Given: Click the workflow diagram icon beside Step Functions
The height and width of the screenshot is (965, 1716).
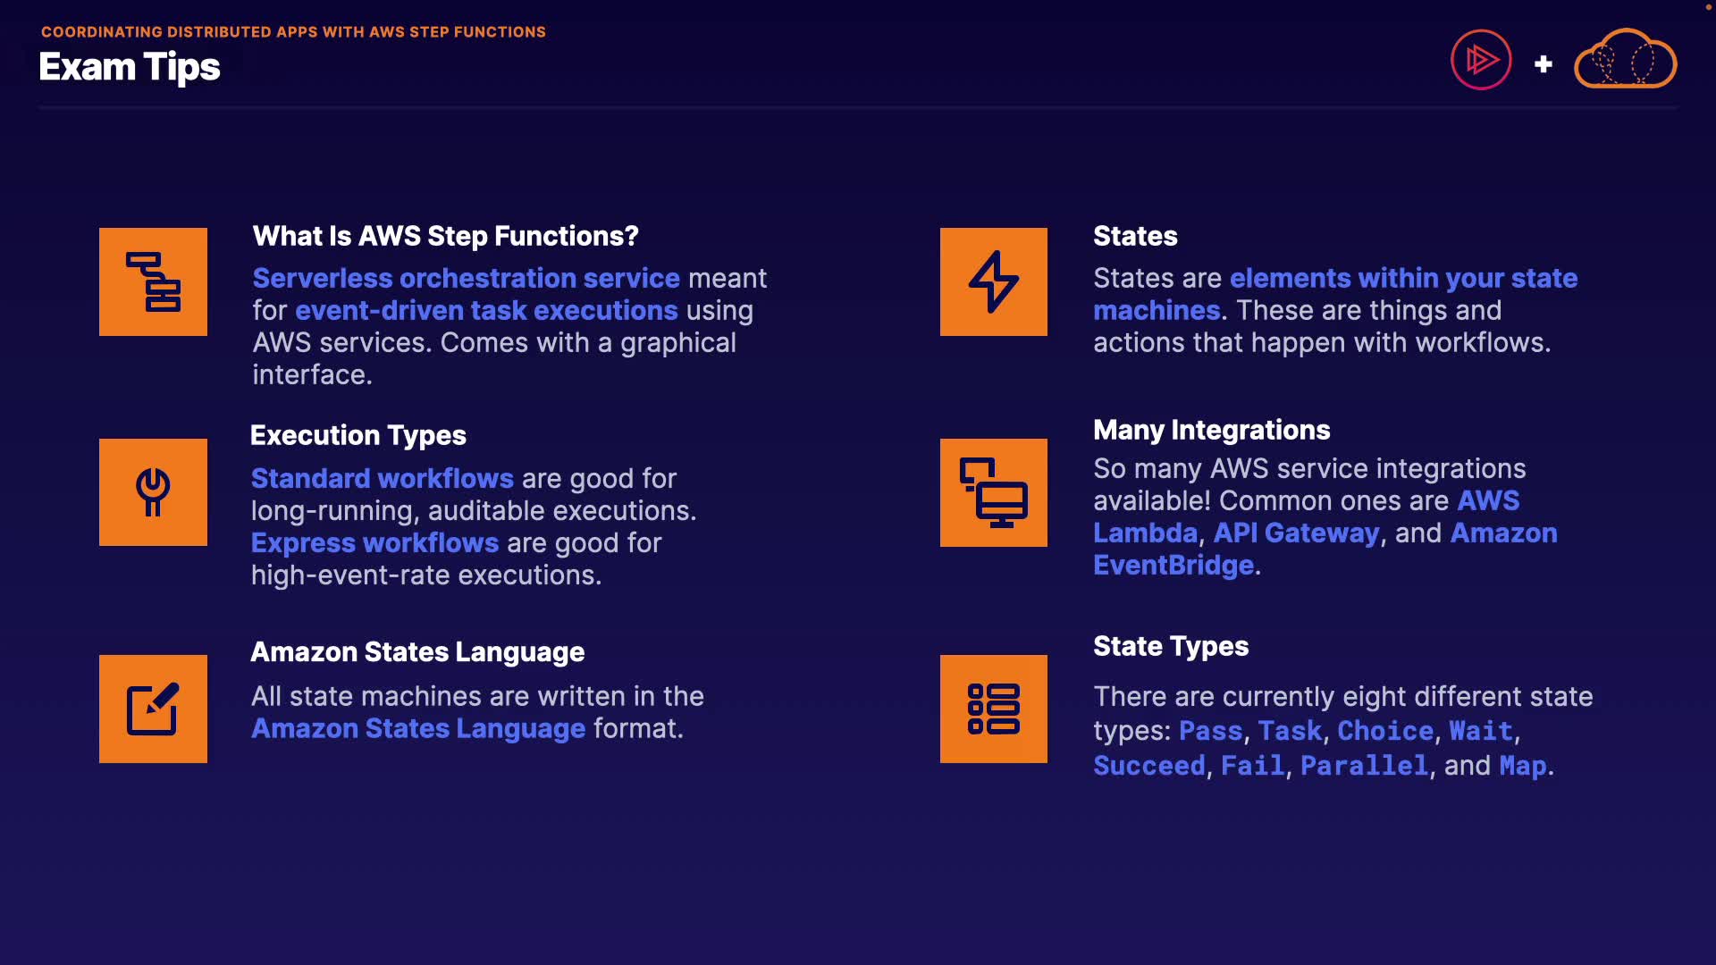Looking at the screenshot, I should tap(153, 281).
